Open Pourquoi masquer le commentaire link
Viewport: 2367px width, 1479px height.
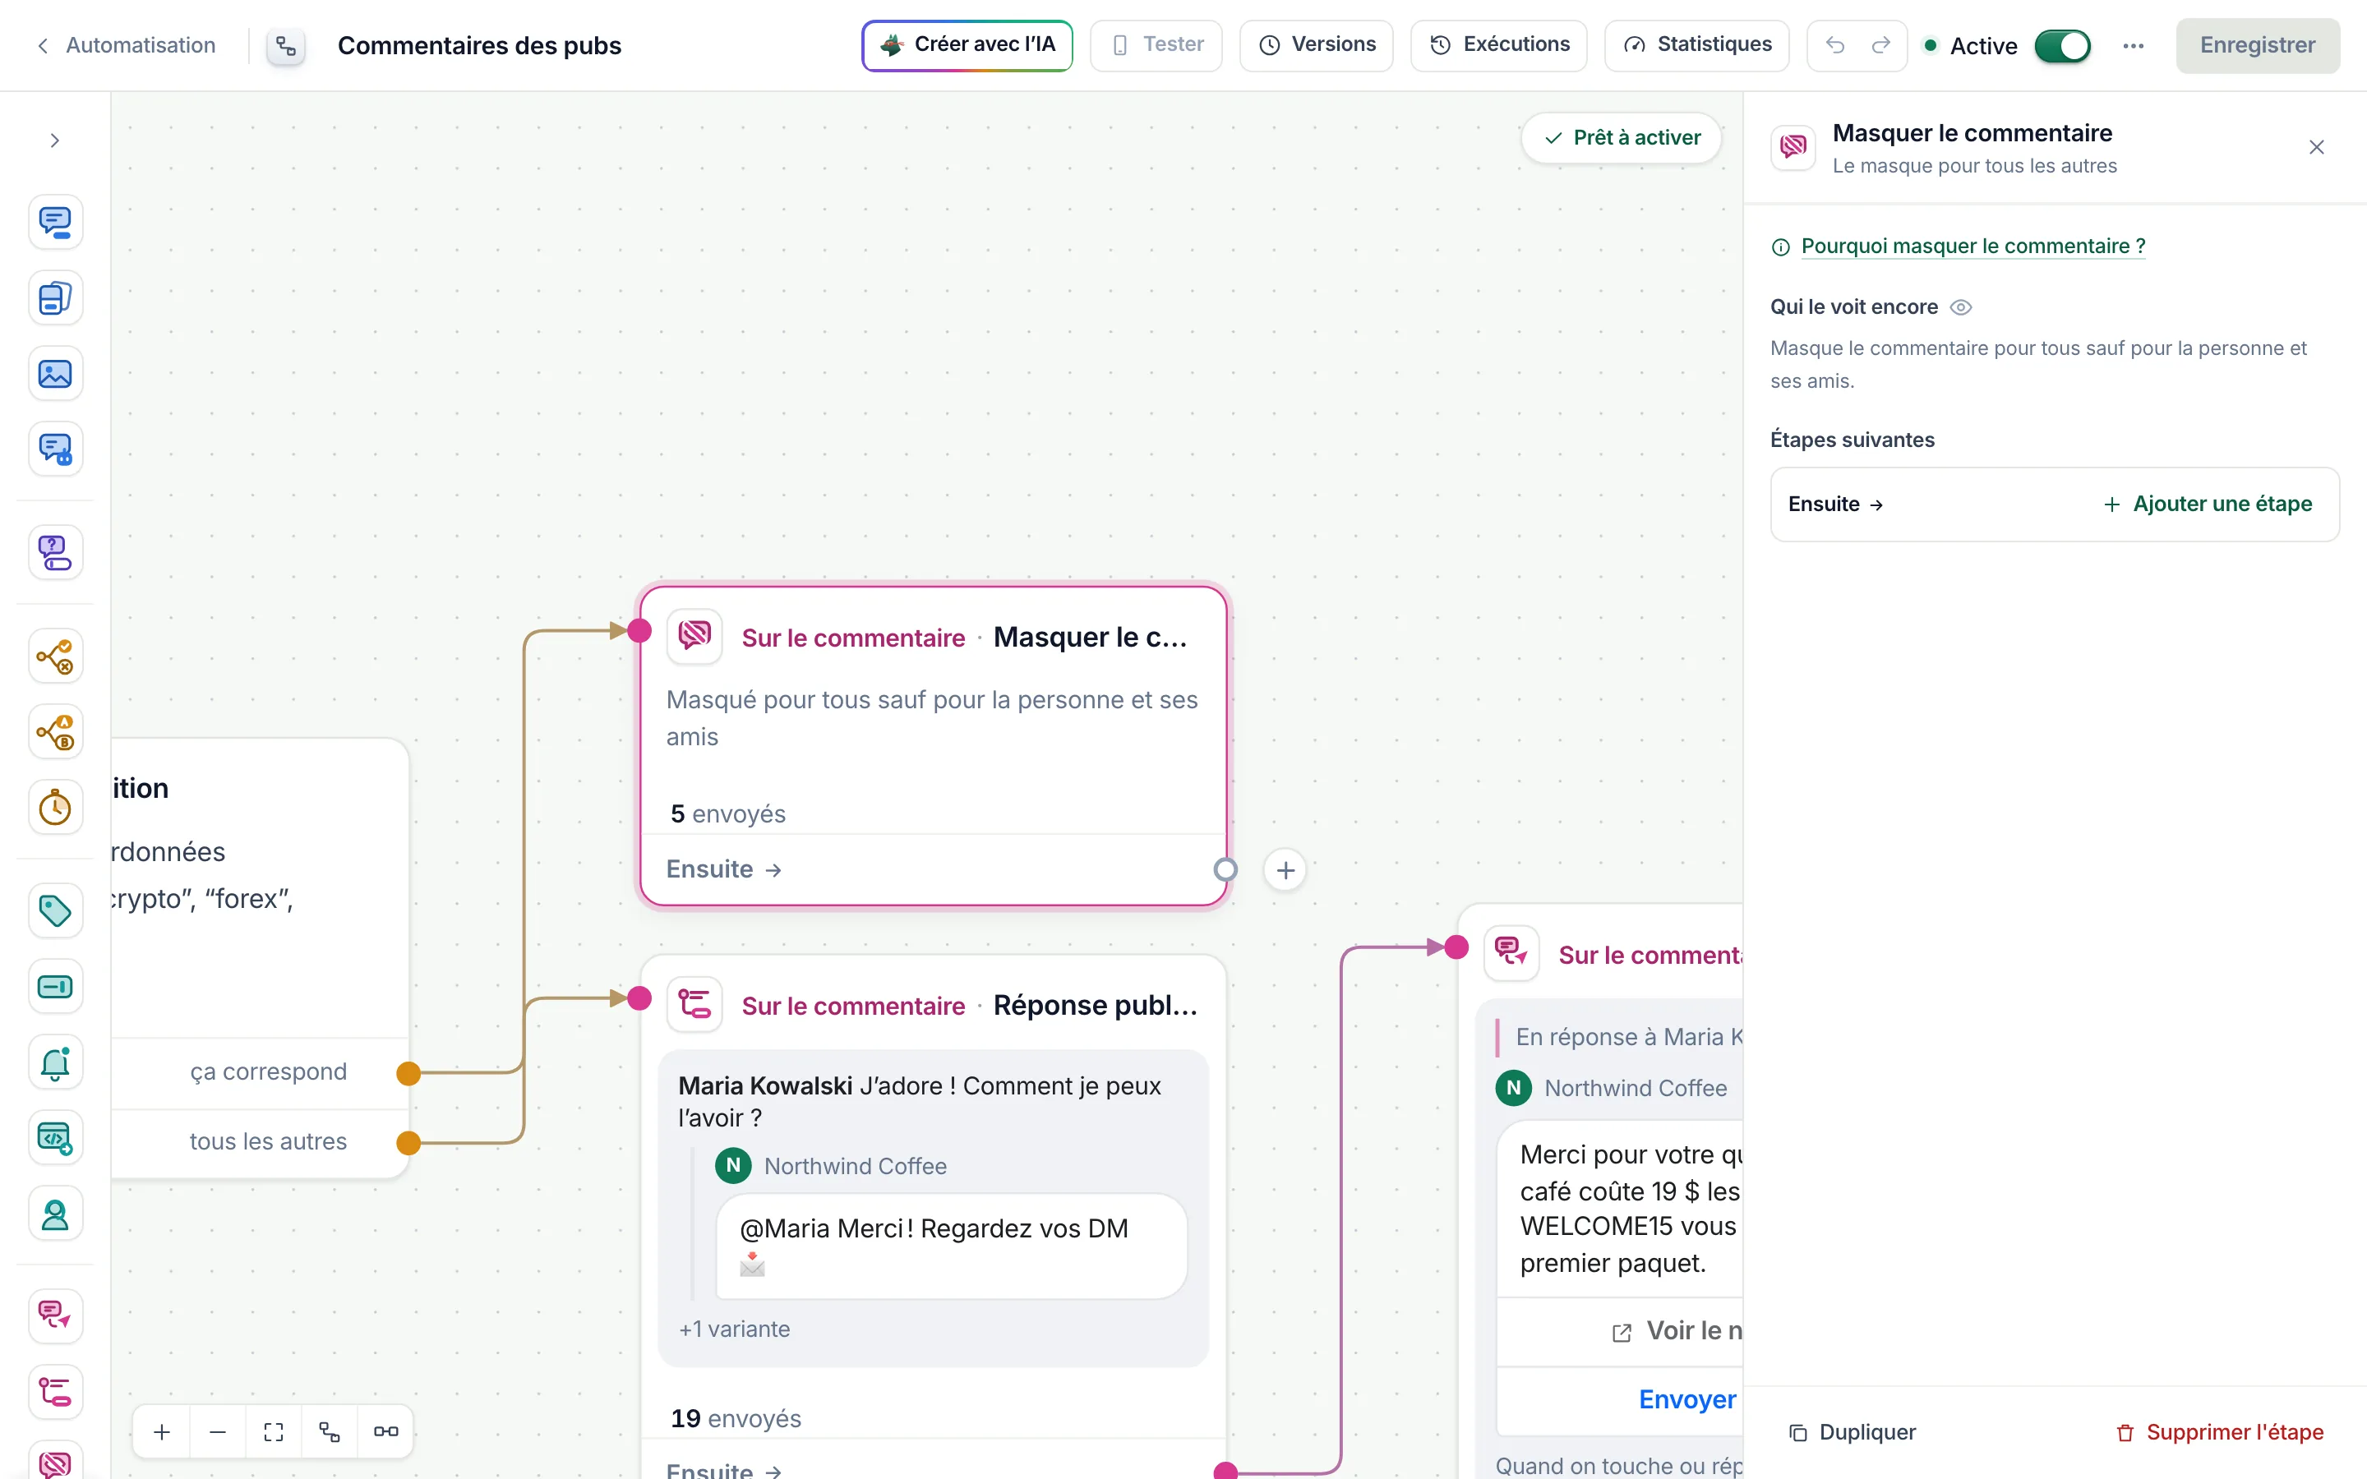pyautogui.click(x=1972, y=246)
